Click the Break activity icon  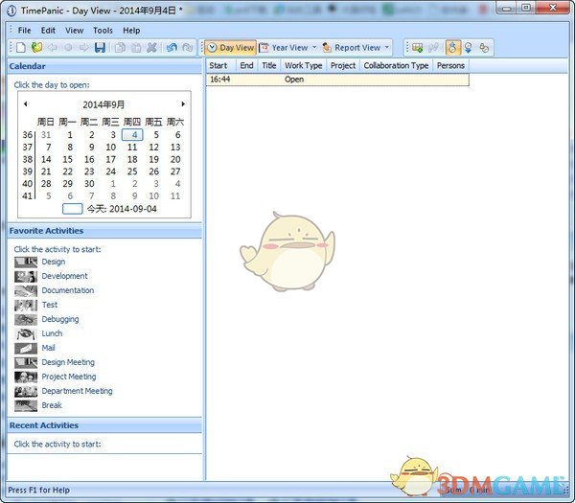[25, 405]
